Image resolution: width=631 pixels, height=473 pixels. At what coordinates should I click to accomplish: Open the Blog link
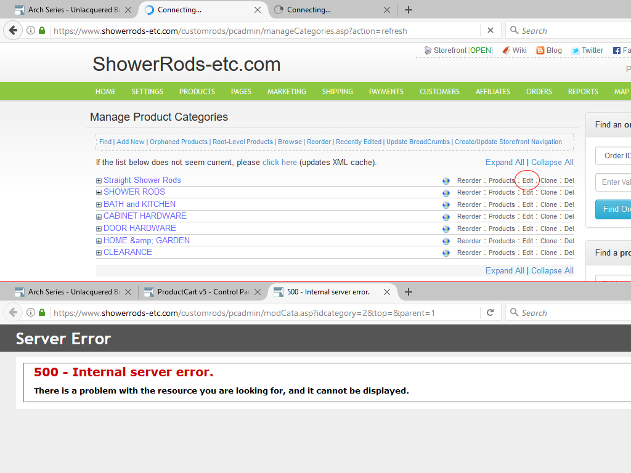[x=549, y=51]
